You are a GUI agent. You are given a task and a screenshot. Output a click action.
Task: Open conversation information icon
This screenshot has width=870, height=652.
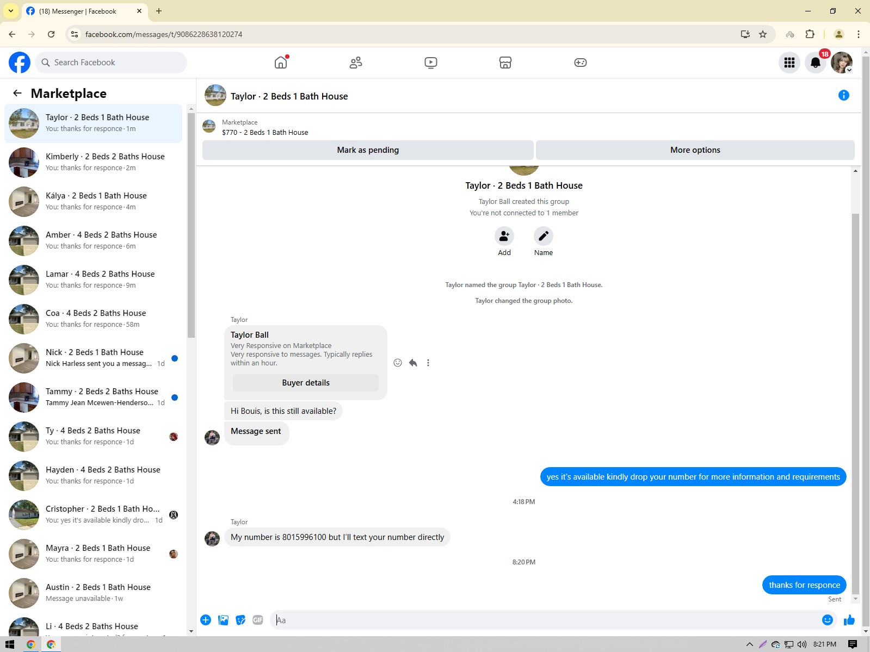coord(844,95)
